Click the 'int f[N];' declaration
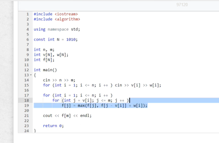 44,60
